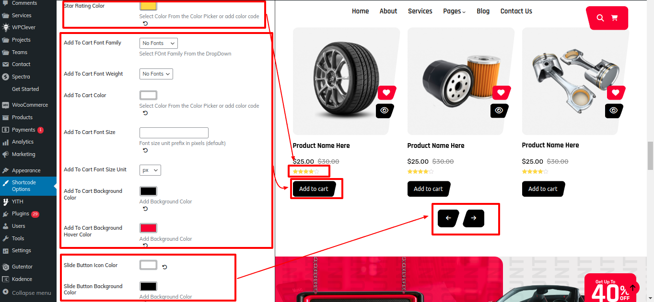Click Add to cart under tire product
Viewport: 654px width, 302px height.
pos(314,189)
